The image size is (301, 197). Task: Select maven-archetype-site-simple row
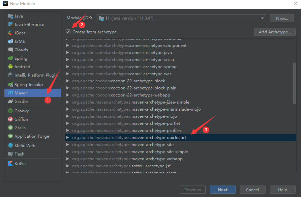pyautogui.click(x=181, y=152)
